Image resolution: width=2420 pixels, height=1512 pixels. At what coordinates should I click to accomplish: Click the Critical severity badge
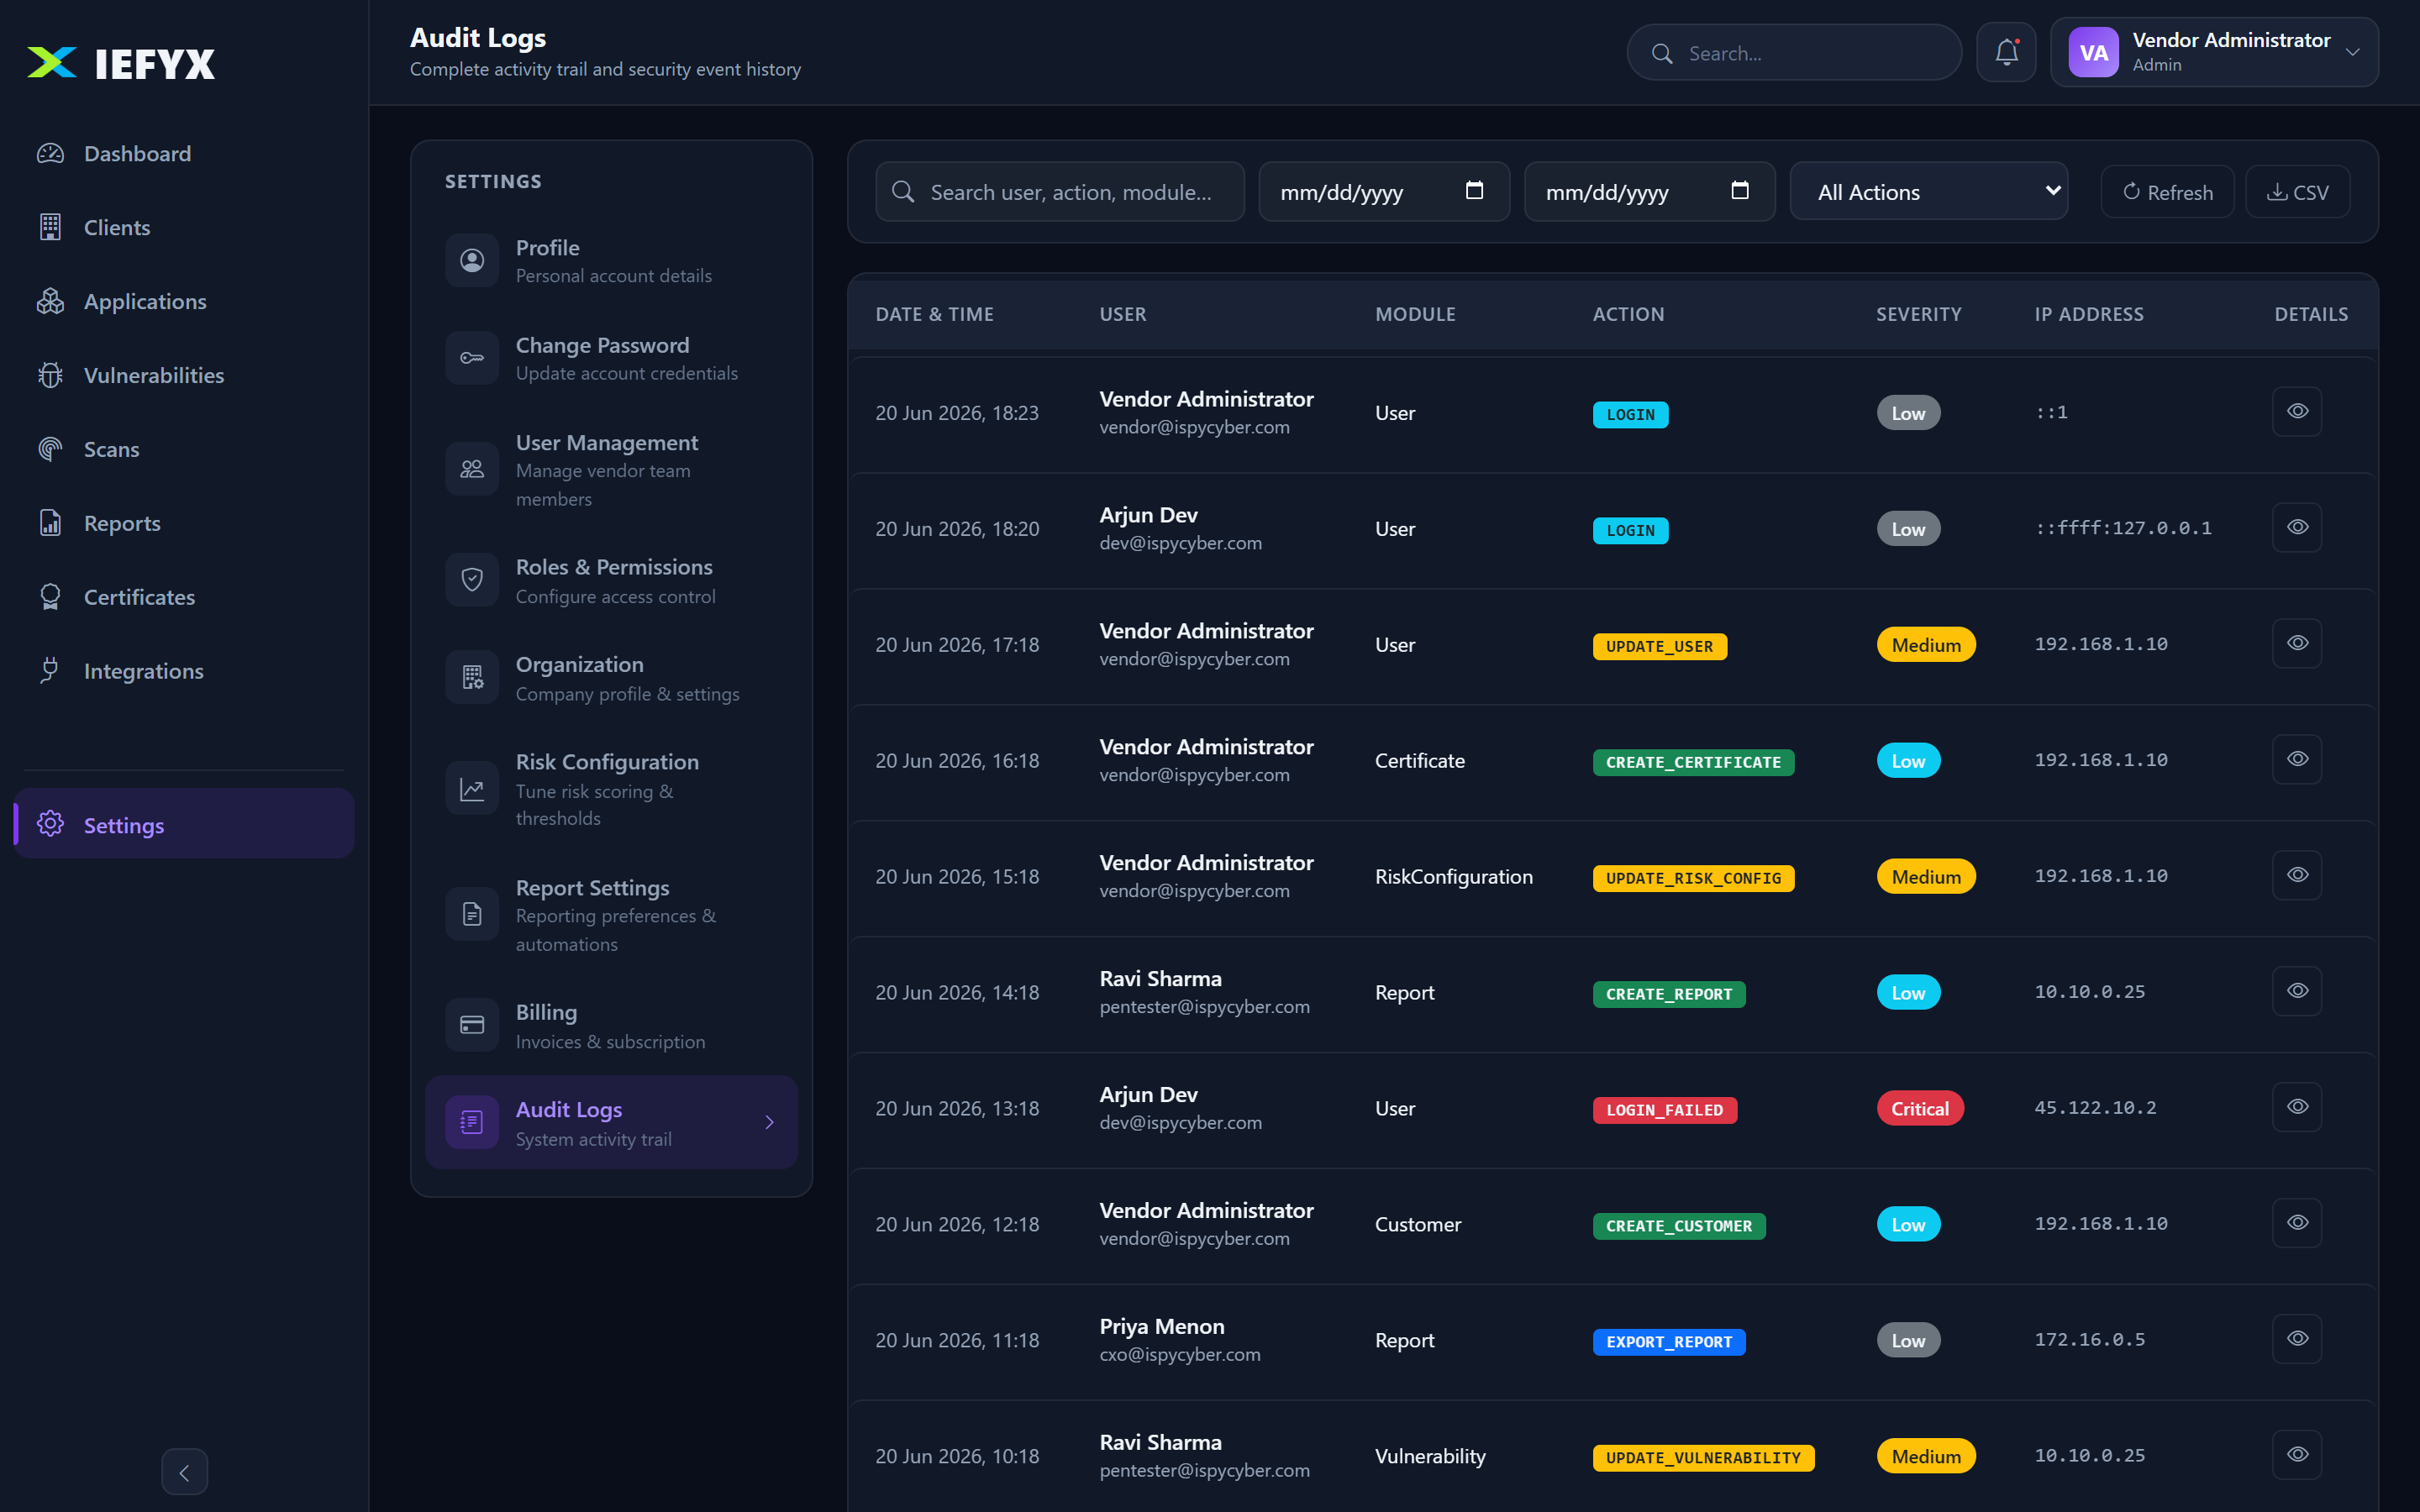pos(1919,1108)
